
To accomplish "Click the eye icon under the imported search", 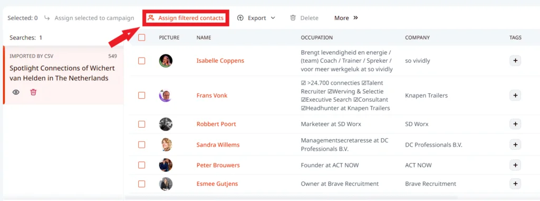I will pos(16,92).
